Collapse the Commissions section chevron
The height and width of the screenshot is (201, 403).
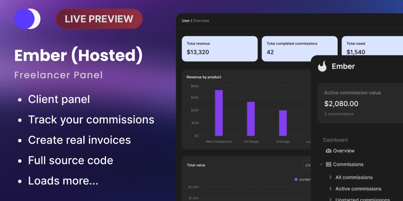tap(321, 164)
